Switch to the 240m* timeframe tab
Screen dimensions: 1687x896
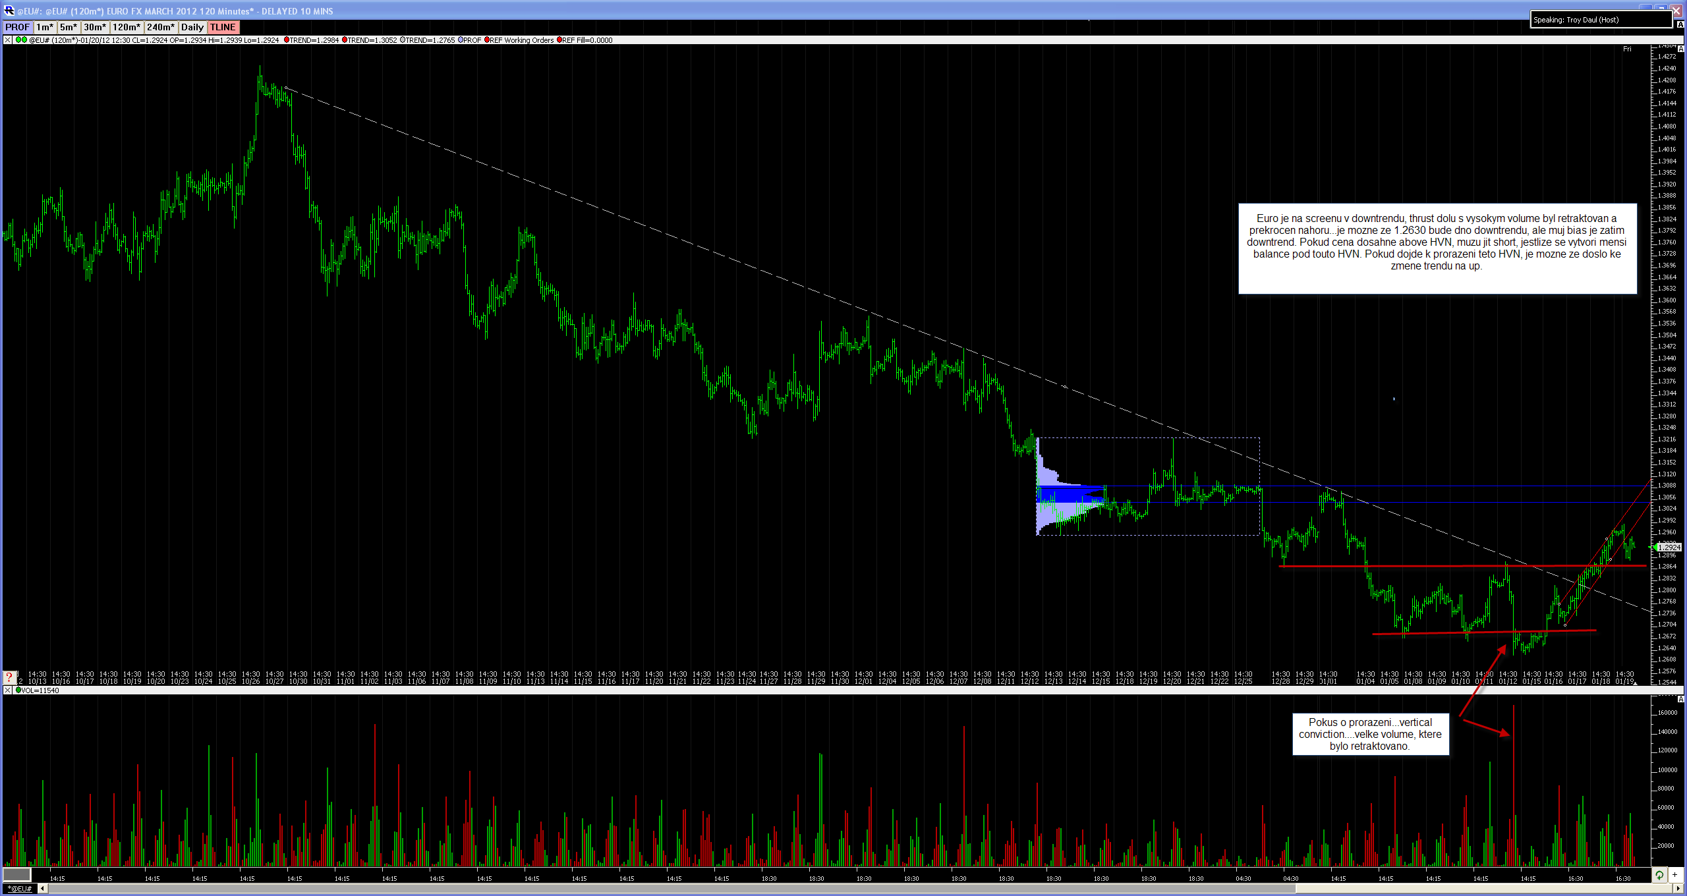[160, 27]
